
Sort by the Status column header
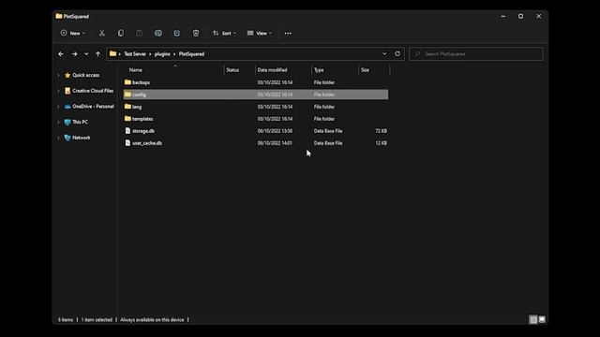click(232, 70)
